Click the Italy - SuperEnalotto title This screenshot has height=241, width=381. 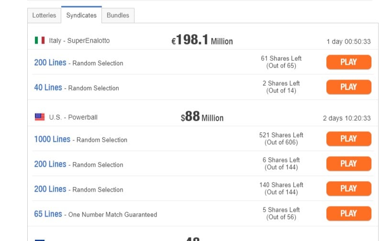tap(79, 40)
